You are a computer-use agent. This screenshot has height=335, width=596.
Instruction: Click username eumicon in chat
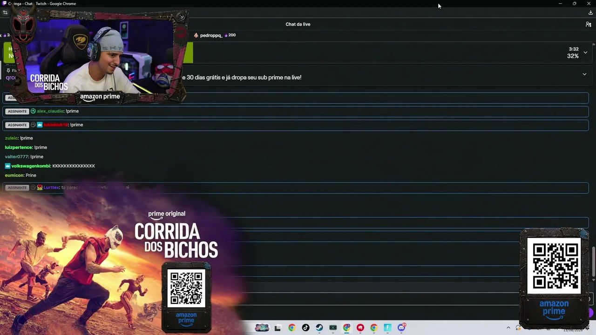tap(14, 175)
